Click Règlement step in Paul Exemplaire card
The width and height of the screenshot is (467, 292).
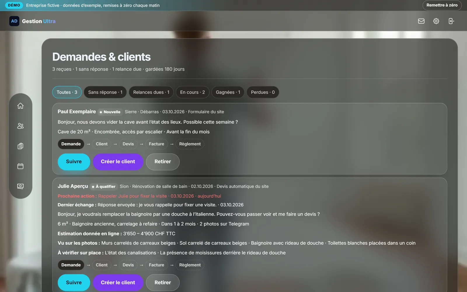(x=190, y=144)
